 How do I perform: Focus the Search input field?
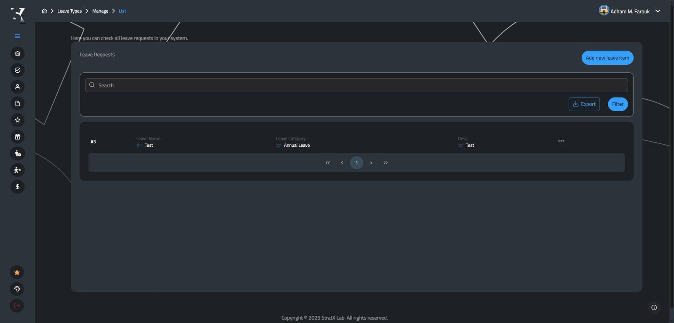356,85
